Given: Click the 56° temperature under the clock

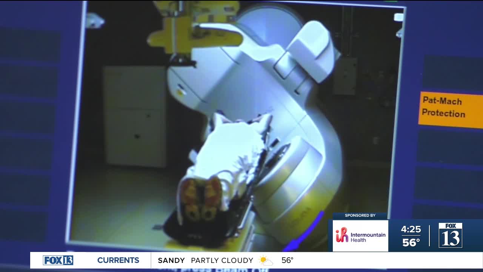Looking at the screenshot, I should [x=411, y=243].
